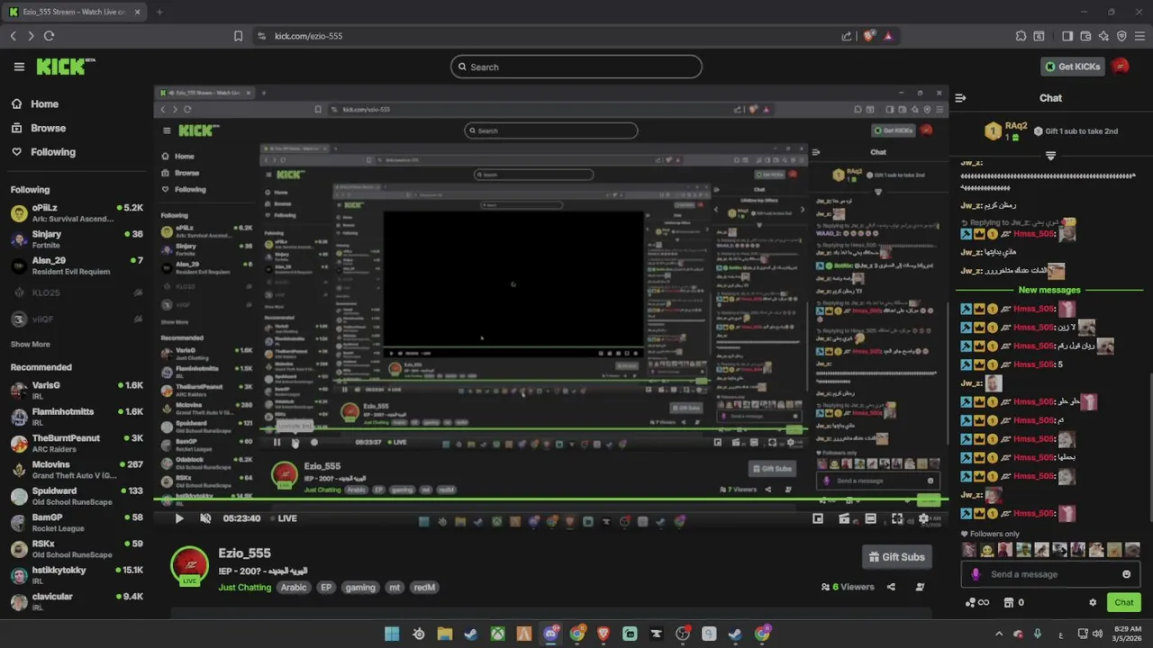1153x648 pixels.
Task: Jump to New messages in chat
Action: (x=1049, y=290)
